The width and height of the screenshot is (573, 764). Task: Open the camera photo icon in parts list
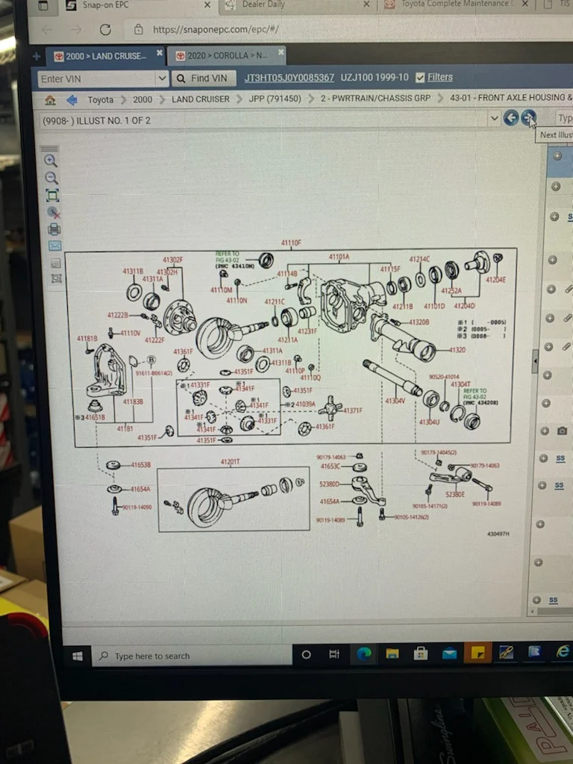[x=562, y=430]
